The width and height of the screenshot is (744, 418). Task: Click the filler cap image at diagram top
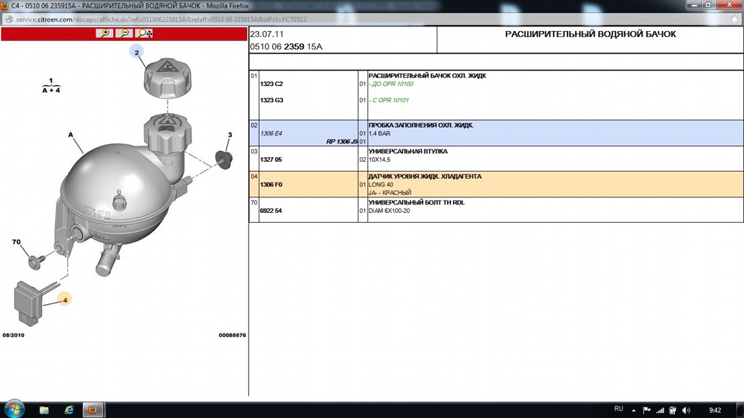click(x=167, y=78)
